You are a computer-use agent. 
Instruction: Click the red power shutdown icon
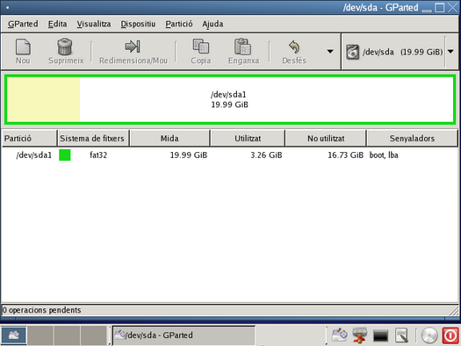(x=450, y=335)
